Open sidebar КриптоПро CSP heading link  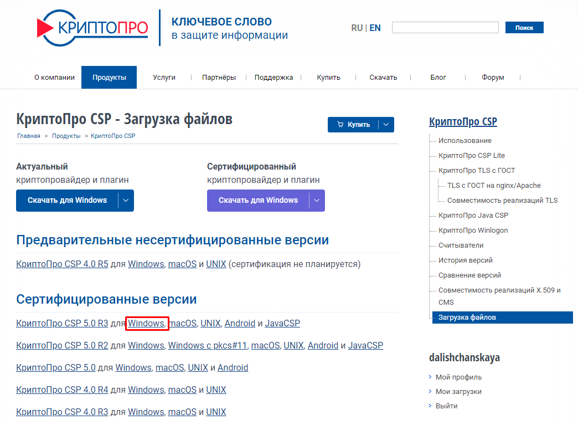tap(463, 121)
